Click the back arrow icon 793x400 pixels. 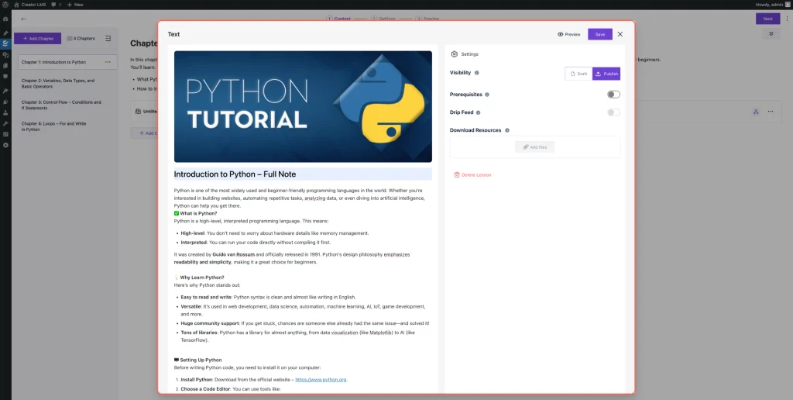23,19
